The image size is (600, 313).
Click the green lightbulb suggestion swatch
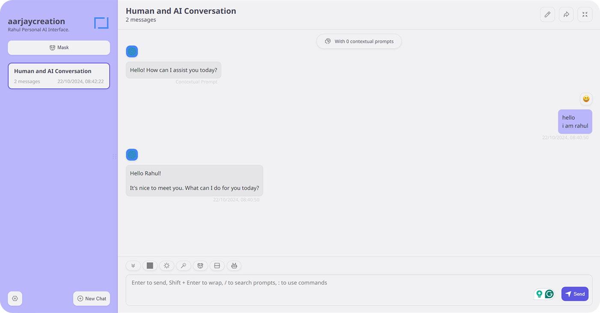tap(539, 294)
